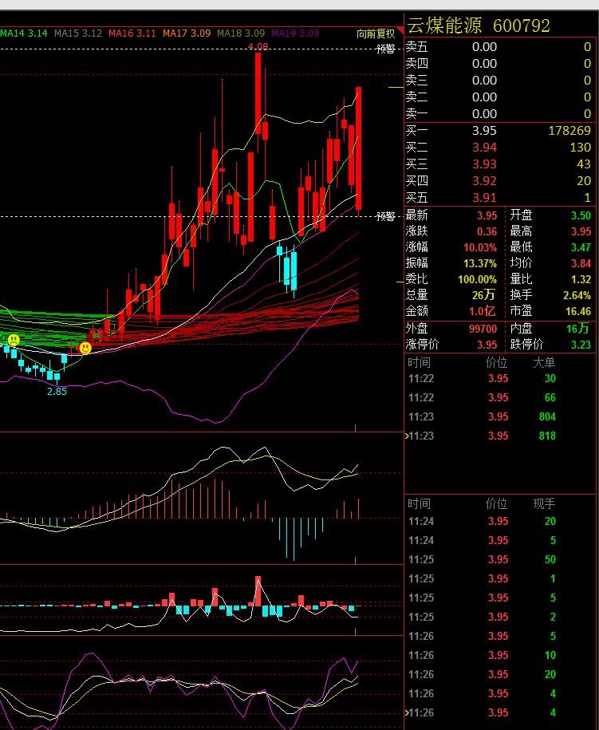
Task: Click the upper 预警 alert line label
Action: (x=385, y=49)
